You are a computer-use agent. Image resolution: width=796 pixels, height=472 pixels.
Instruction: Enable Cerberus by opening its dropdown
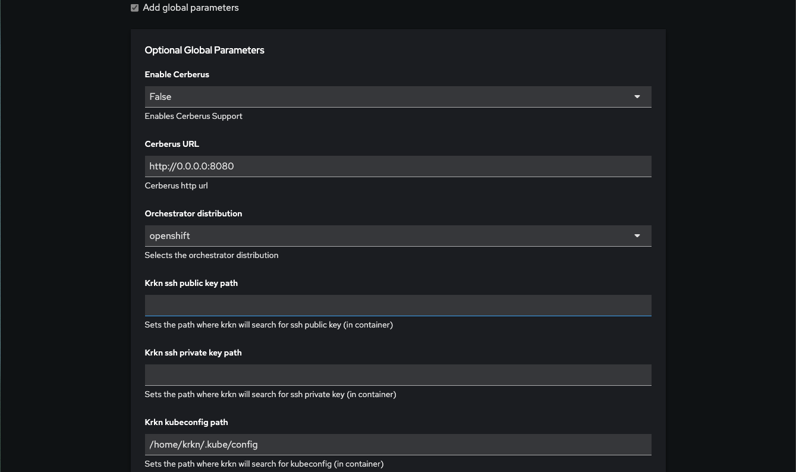click(398, 96)
